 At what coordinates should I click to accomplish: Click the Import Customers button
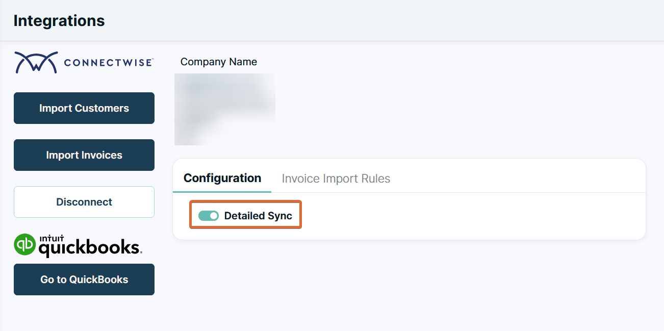(x=84, y=108)
